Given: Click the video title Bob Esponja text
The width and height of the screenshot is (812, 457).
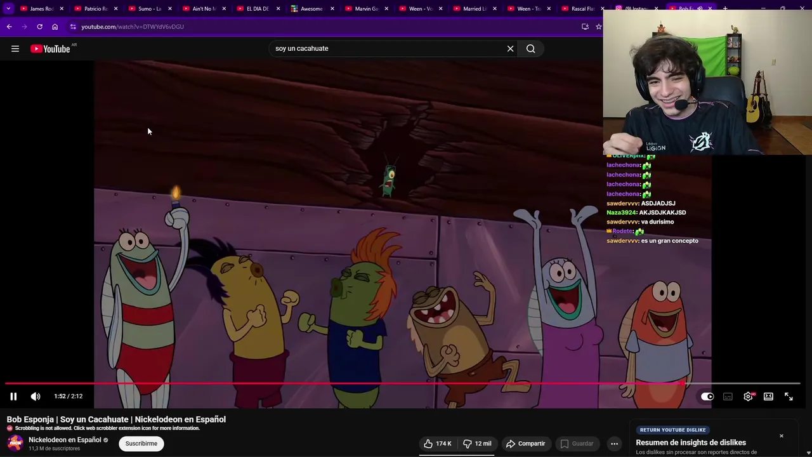Looking at the screenshot, I should click(x=116, y=420).
